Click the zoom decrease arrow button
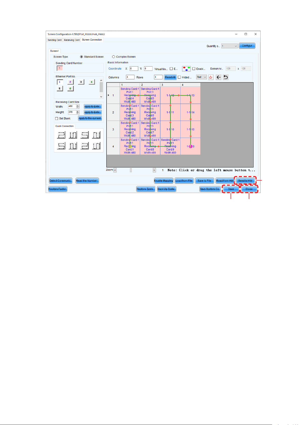The image size is (301, 425). [x=115, y=170]
